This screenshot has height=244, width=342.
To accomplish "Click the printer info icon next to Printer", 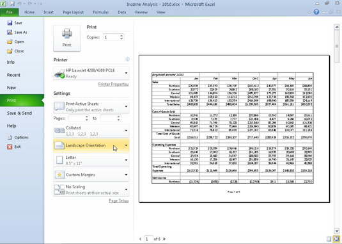I will 127,59.
